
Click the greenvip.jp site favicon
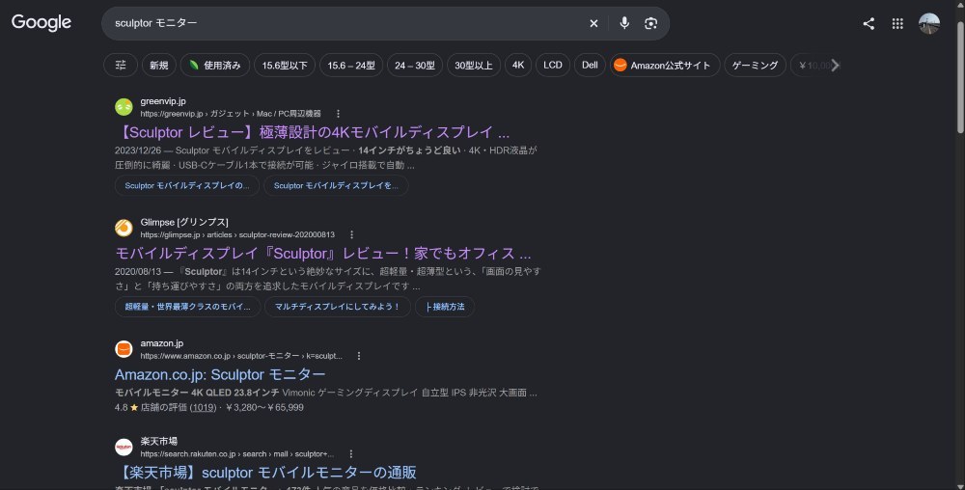pyautogui.click(x=124, y=107)
